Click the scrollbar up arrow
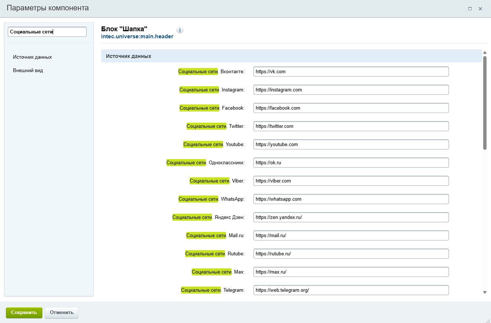Screen dimensions: 491x323 click(485, 52)
